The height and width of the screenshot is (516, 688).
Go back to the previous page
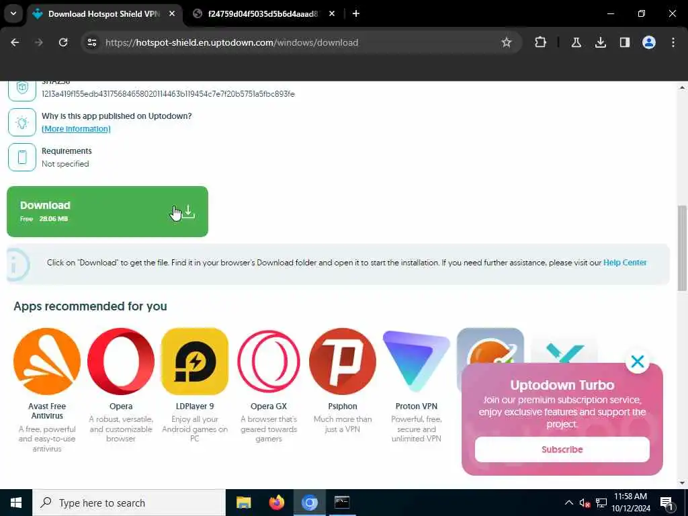point(15,42)
